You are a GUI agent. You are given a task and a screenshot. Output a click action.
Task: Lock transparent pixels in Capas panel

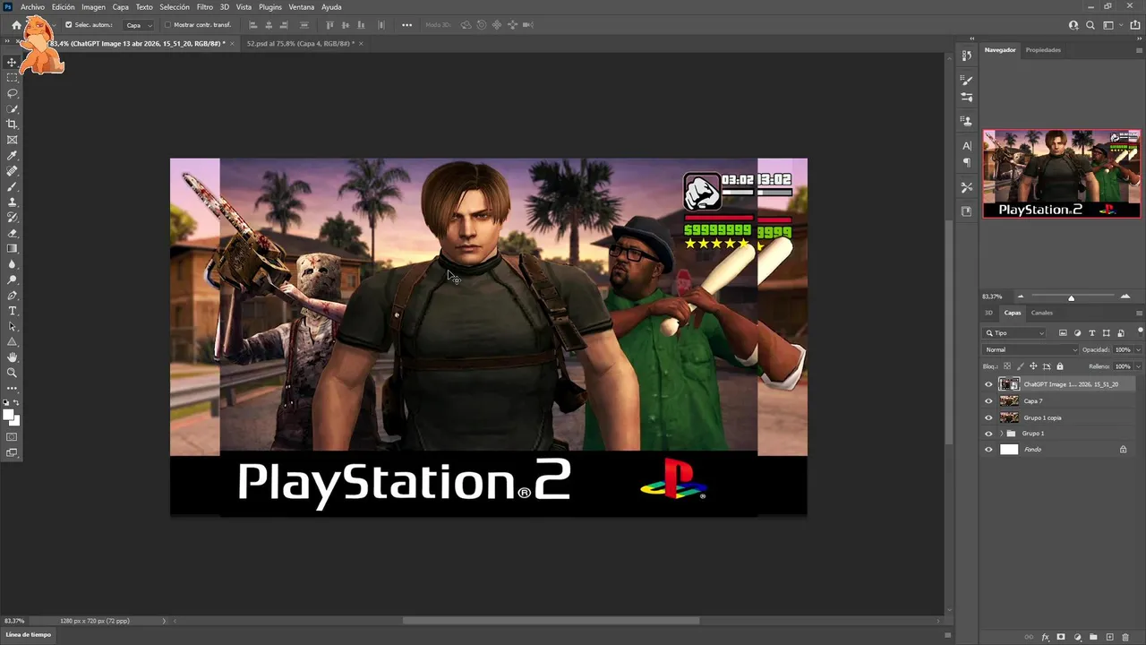coord(1006,366)
